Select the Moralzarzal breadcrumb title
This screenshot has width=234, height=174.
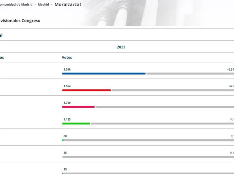click(68, 4)
